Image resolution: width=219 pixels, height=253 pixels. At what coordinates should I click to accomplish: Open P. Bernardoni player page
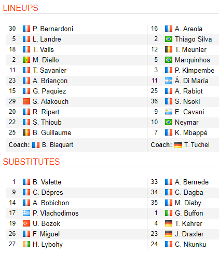[53, 29]
